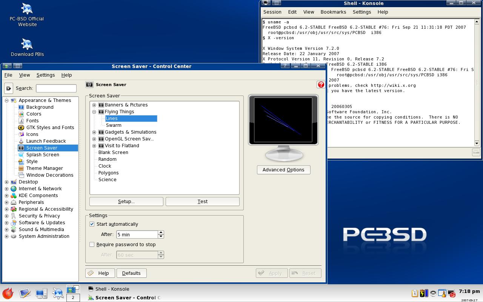Screen dimensions: 483x302
Task: Click the clear search icon beside Search
Action: coord(9,88)
